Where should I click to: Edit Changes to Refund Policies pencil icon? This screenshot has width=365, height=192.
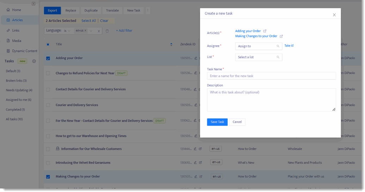[196, 73]
